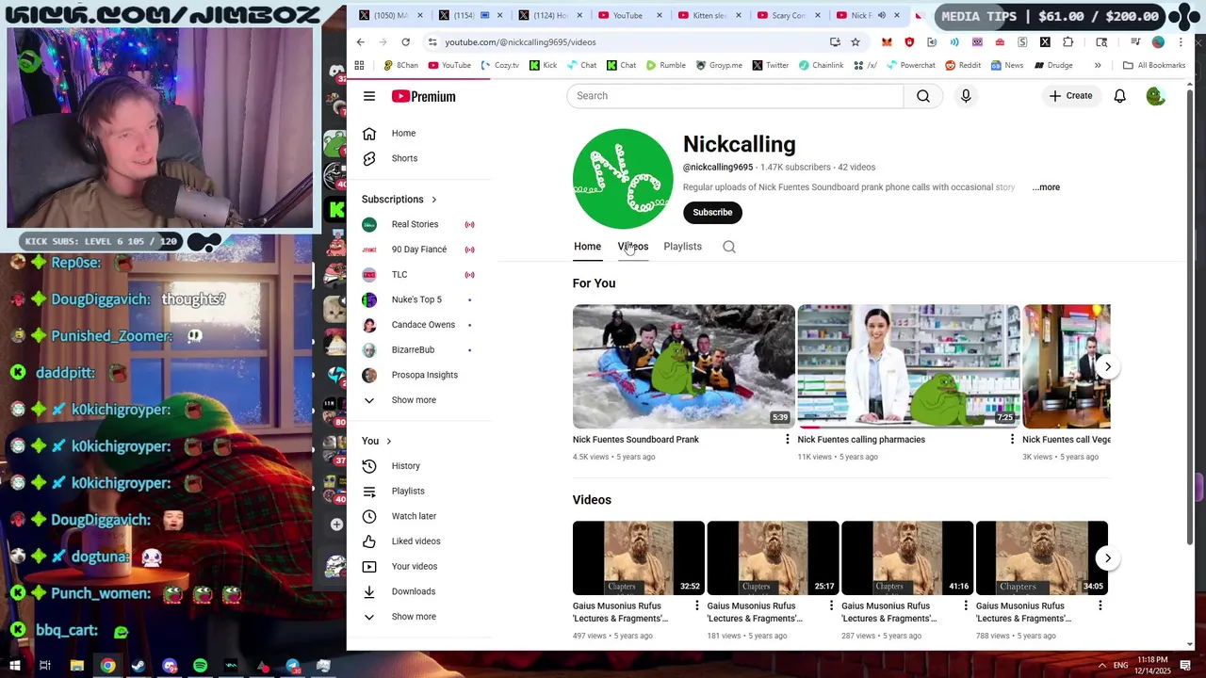Open the 8Chan bookmark
This screenshot has width=1206, height=678.
(x=399, y=65)
